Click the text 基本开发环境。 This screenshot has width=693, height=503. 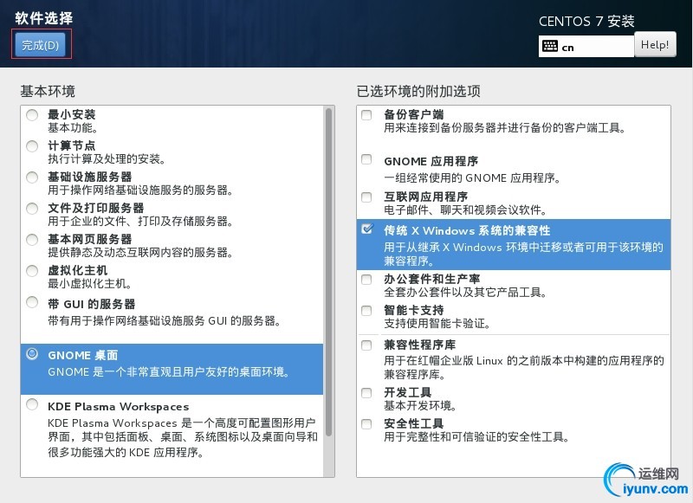420,405
